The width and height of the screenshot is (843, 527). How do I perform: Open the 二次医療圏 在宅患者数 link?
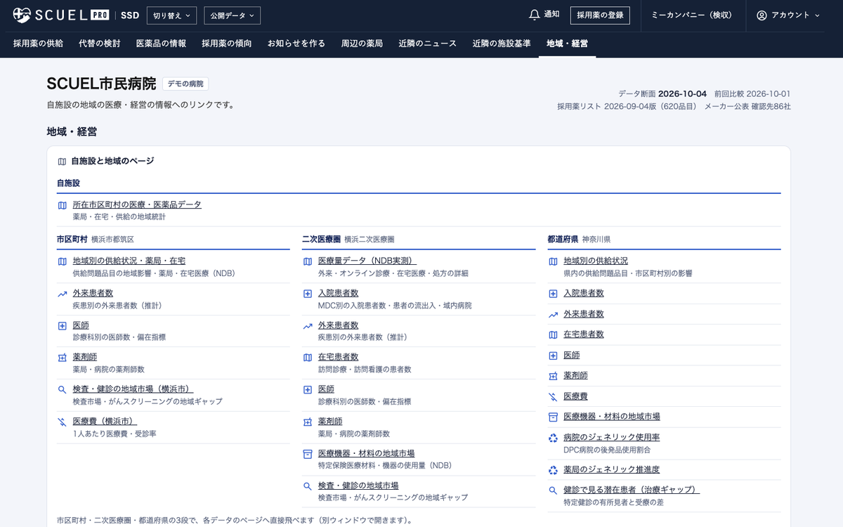(x=339, y=358)
